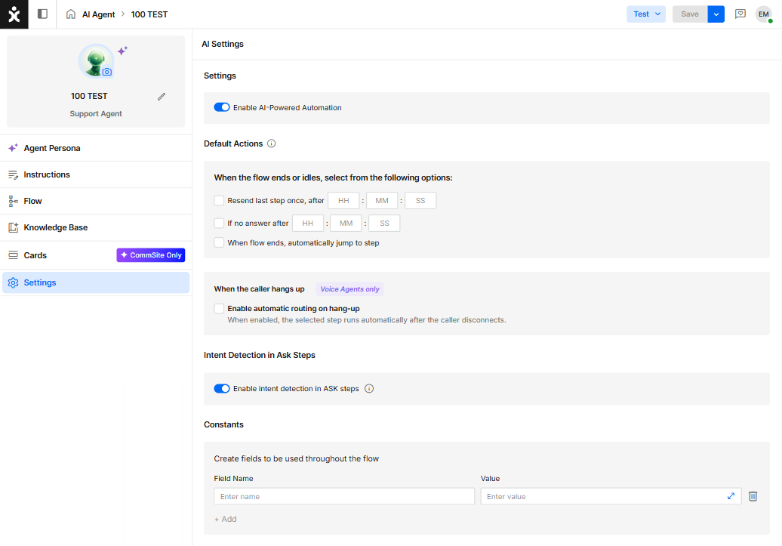Click the CommSite Only badge

tap(151, 255)
